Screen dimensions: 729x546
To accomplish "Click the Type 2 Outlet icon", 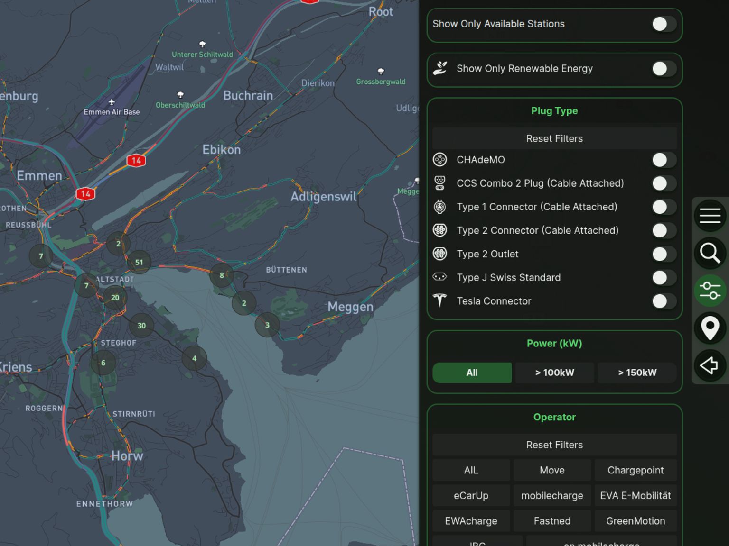I will tap(440, 254).
